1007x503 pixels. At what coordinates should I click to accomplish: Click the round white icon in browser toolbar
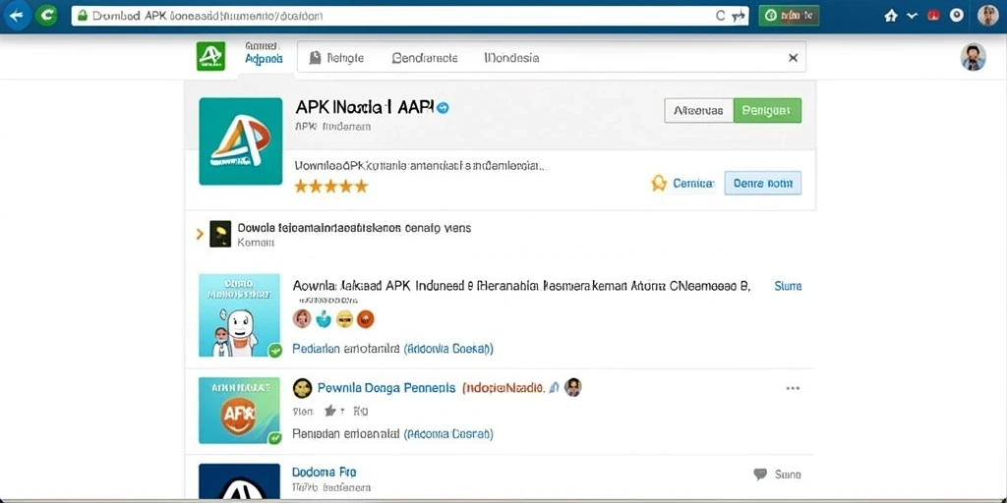956,16
